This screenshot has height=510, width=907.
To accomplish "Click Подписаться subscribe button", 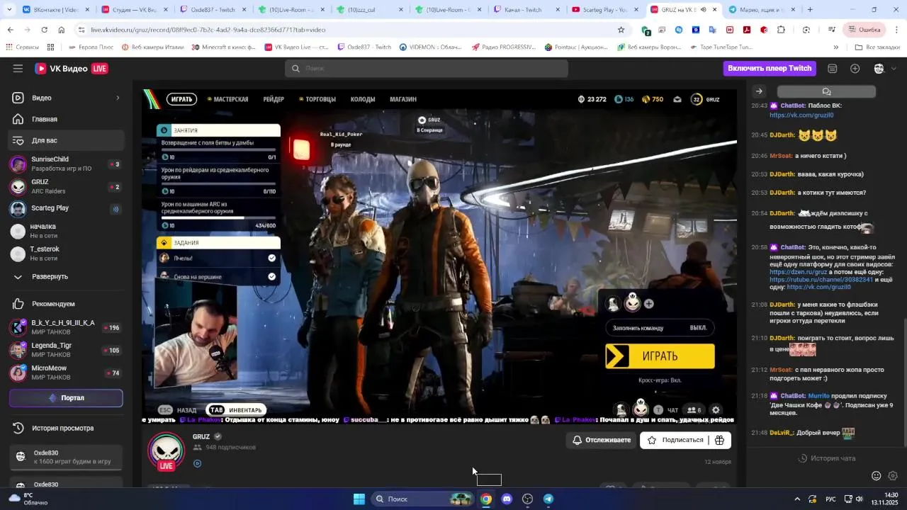I will 675,440.
